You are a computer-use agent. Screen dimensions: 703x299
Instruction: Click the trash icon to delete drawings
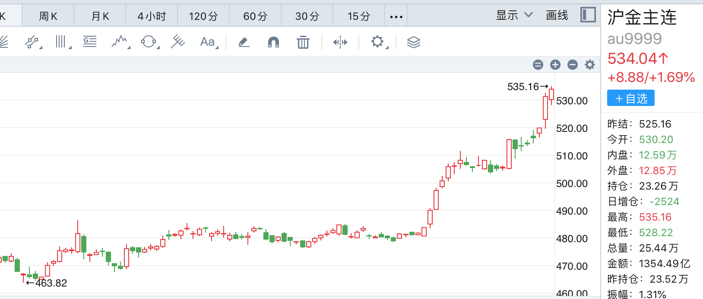pyautogui.click(x=303, y=42)
